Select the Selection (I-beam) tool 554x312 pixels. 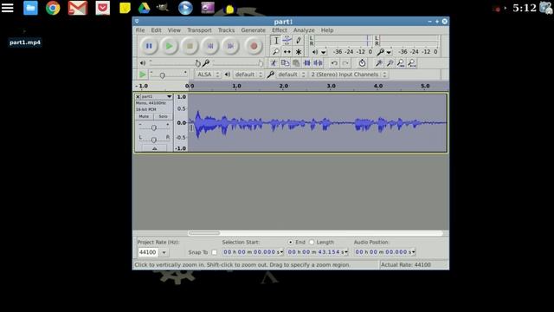pyautogui.click(x=276, y=41)
